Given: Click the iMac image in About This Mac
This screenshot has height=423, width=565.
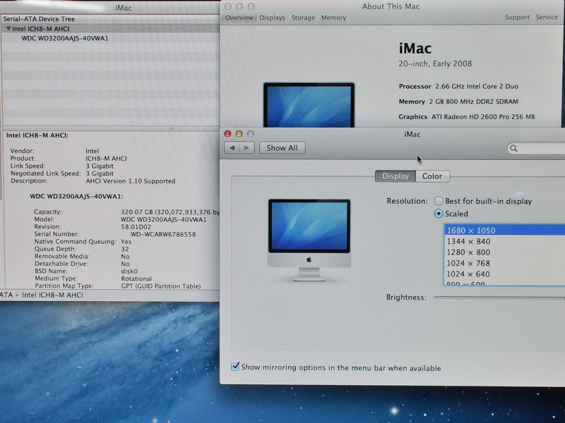Looking at the screenshot, I should (x=309, y=105).
